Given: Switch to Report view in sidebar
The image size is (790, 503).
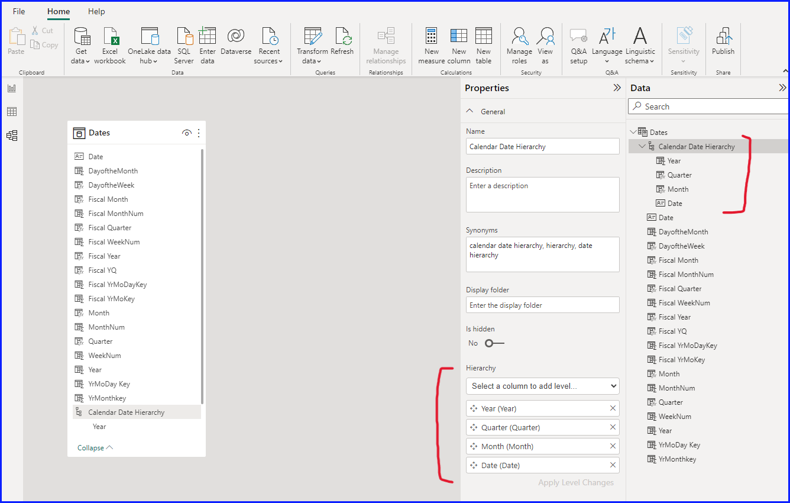Looking at the screenshot, I should point(12,88).
